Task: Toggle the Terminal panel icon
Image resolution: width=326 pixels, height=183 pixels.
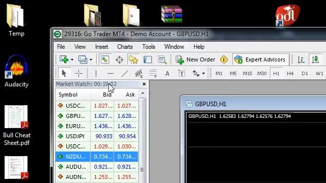Action: click(x=148, y=60)
